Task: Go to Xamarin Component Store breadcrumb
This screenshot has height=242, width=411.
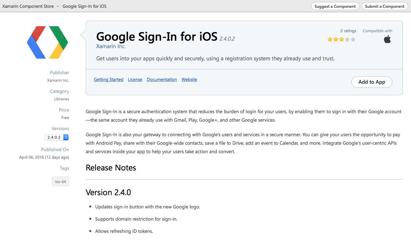Action: pos(28,6)
